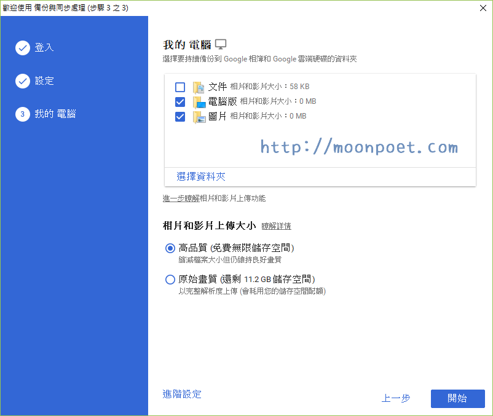This screenshot has height=416, width=493.
Task: Open 進一步瞭解相片和影片上傳功能 link
Action: (216, 199)
